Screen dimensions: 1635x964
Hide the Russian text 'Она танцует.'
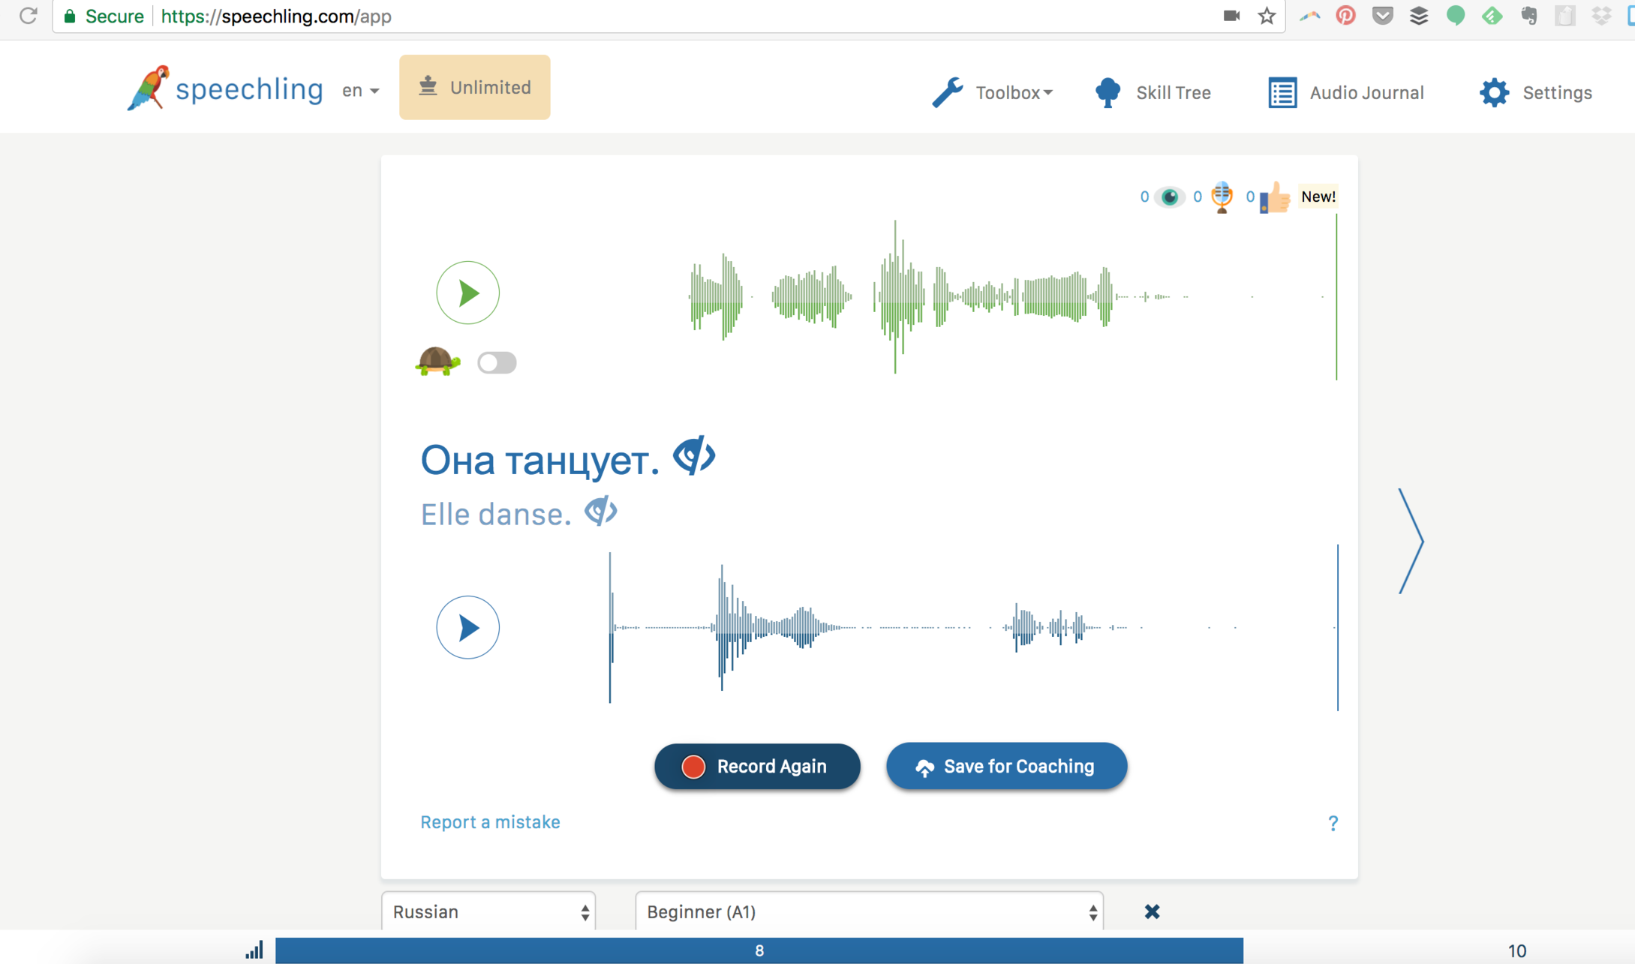point(694,456)
